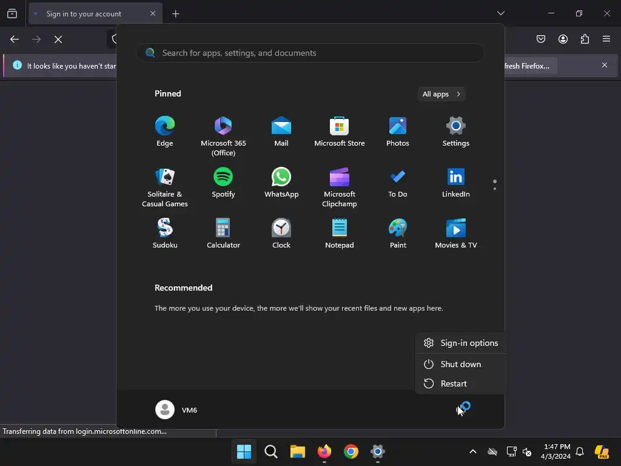
Task: Open Firefox application hamburger menu
Action: [606, 39]
